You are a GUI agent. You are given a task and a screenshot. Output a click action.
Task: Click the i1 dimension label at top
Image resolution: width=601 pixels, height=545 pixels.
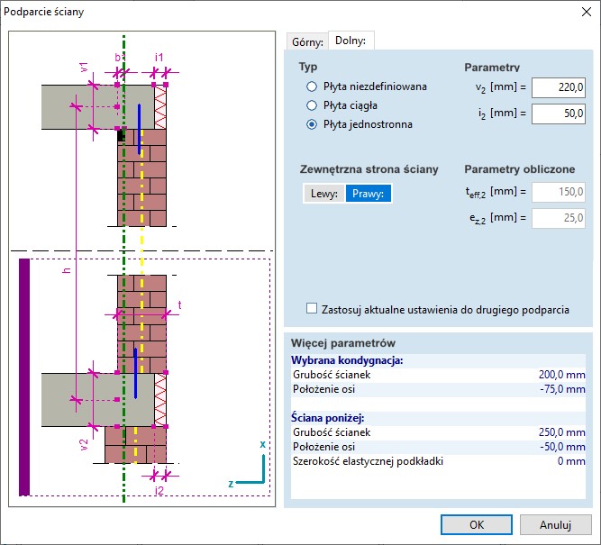click(159, 57)
